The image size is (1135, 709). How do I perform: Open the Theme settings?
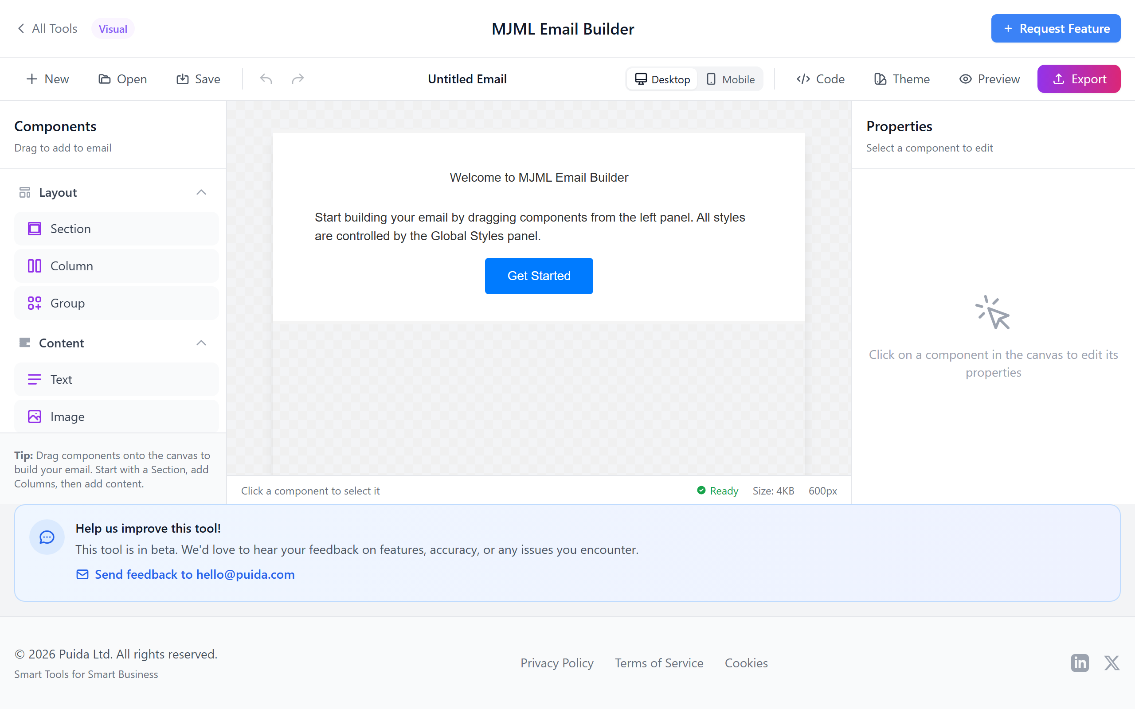tap(901, 79)
